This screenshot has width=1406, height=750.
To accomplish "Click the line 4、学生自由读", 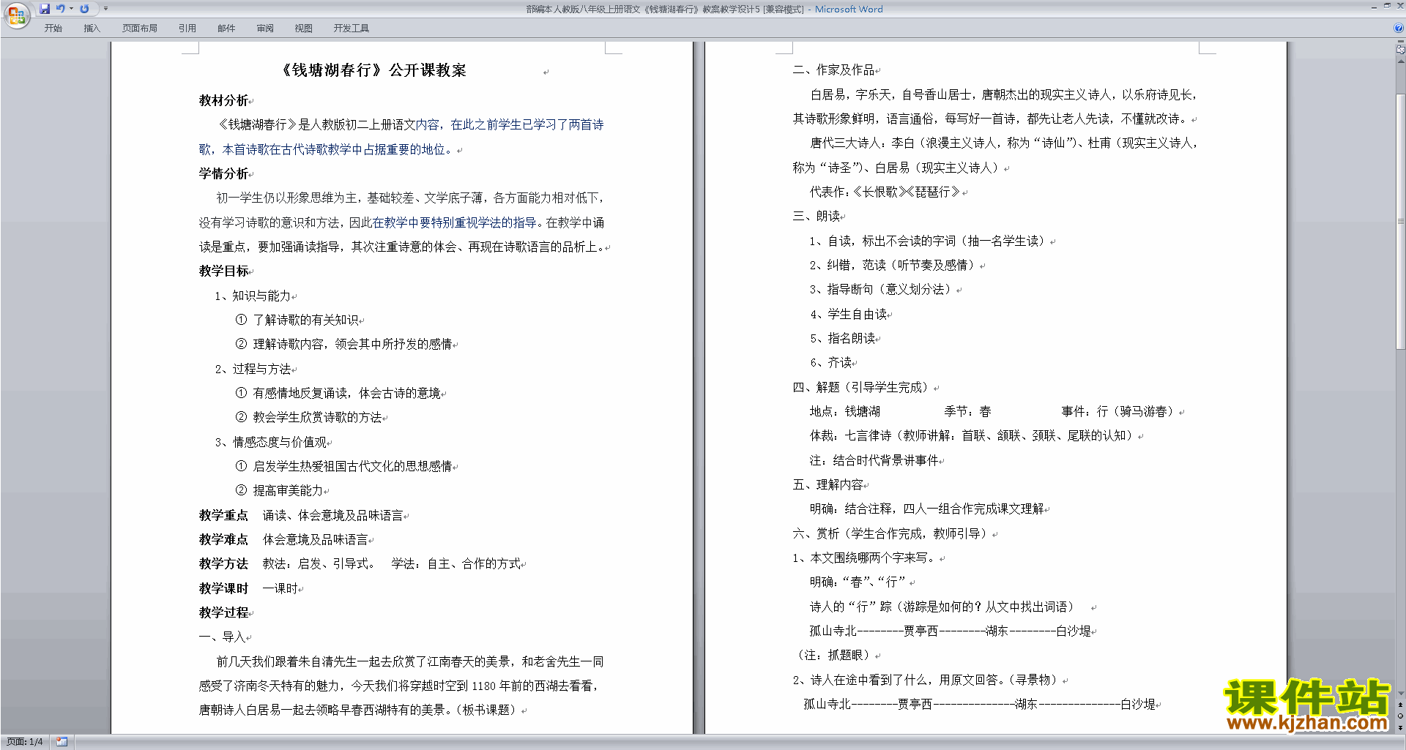I will [x=848, y=314].
